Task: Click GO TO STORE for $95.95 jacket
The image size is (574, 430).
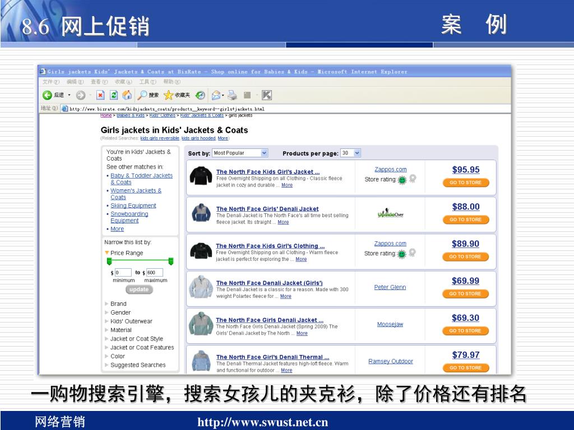Action: click(466, 183)
